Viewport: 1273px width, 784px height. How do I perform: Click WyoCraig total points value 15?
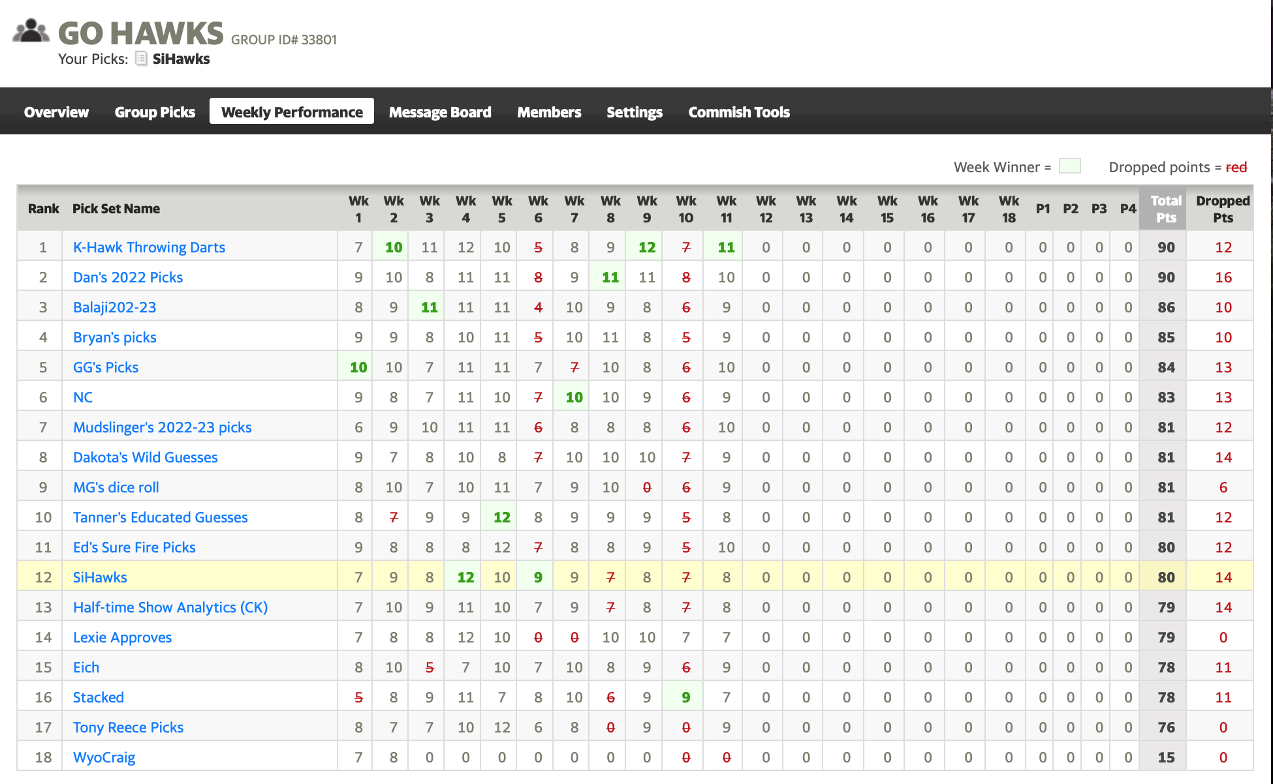pyautogui.click(x=1166, y=757)
